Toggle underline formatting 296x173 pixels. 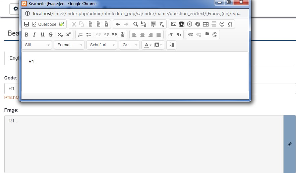(43, 35)
